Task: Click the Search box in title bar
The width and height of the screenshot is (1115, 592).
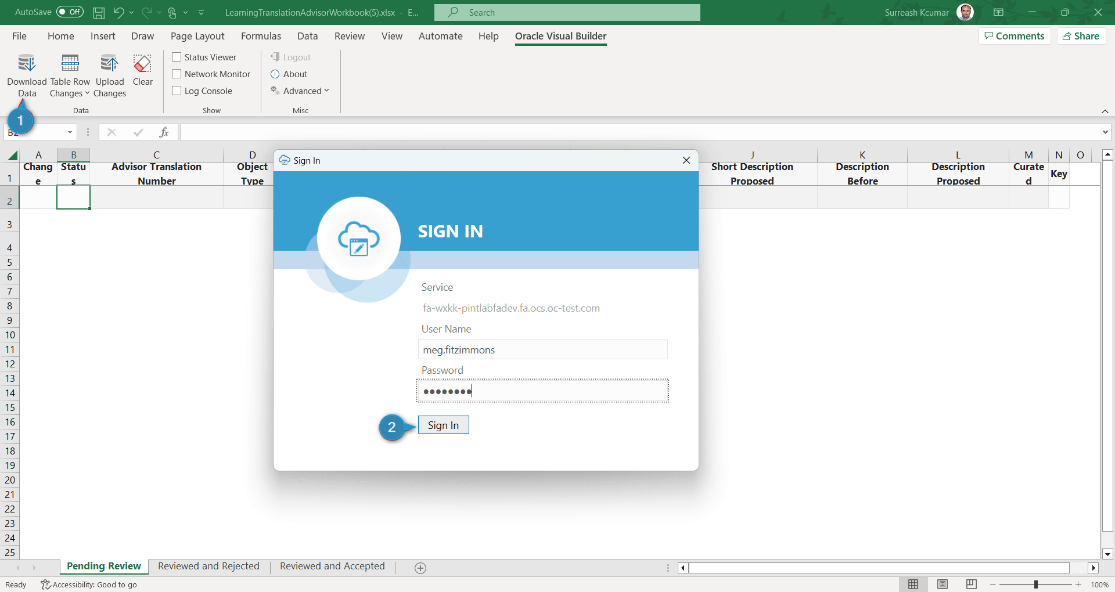Action: coord(567,12)
